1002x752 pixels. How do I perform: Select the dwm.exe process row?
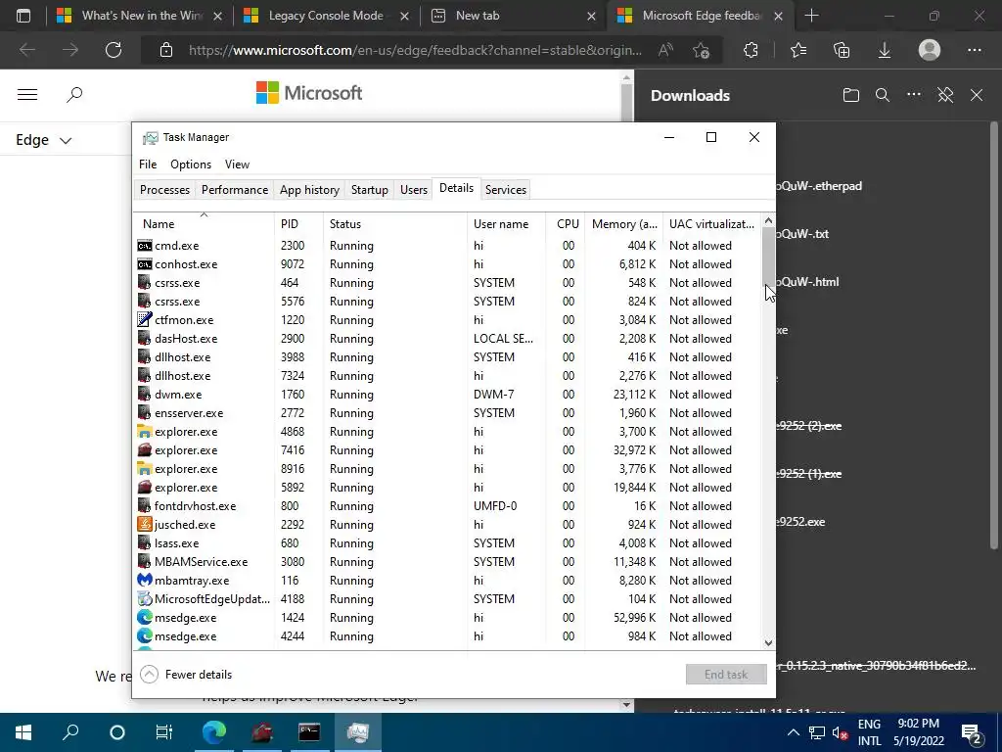tap(447, 395)
